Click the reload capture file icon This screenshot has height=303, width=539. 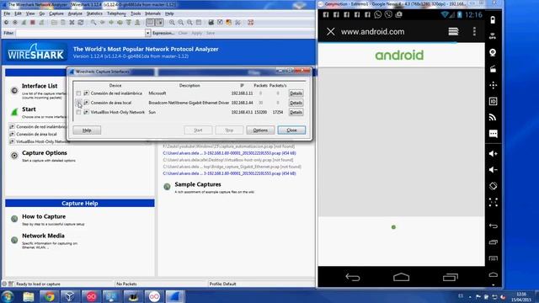[x=81, y=23]
